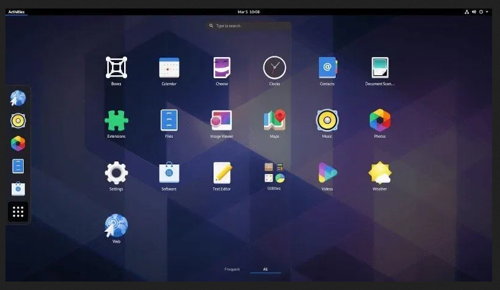Select the All apps tab
This screenshot has width=500, height=290.
pos(265,269)
